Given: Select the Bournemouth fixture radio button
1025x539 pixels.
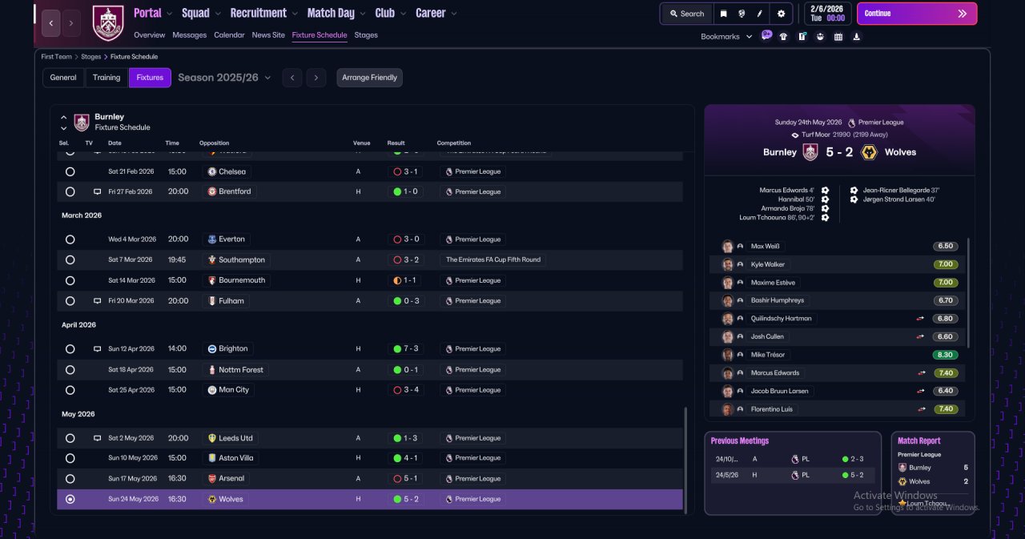Looking at the screenshot, I should [70, 281].
